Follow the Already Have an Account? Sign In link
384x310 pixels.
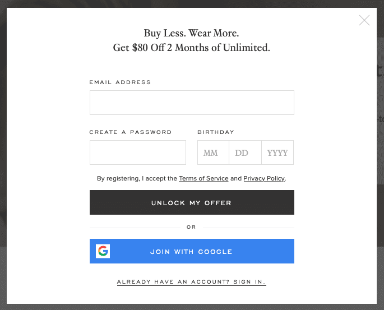(191, 282)
